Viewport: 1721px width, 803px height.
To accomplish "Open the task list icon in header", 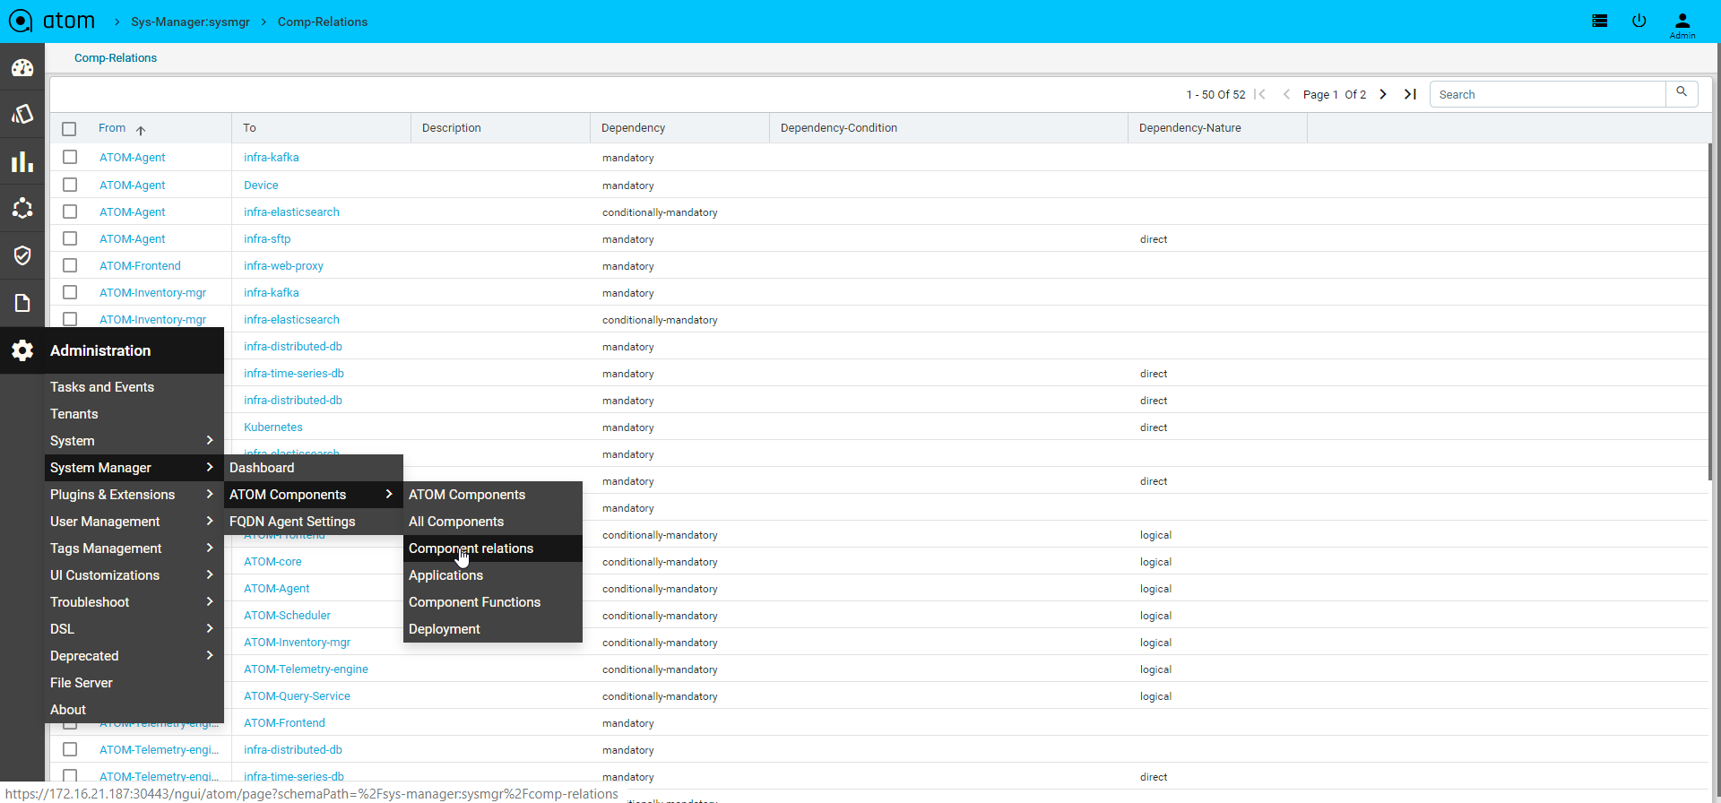I will 1599,21.
